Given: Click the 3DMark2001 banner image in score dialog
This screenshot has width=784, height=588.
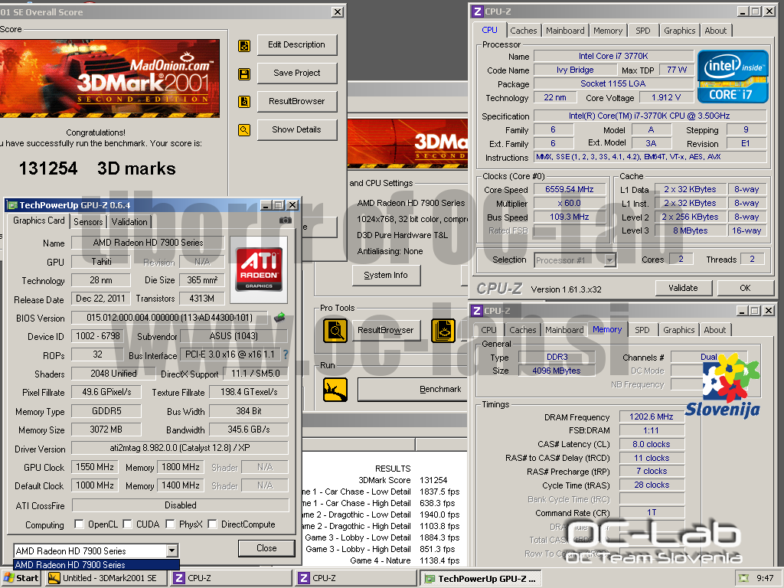Looking at the screenshot, I should [x=109, y=79].
